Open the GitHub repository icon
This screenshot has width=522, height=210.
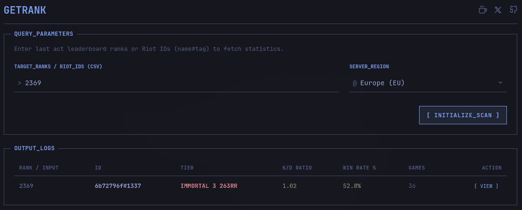pos(513,10)
